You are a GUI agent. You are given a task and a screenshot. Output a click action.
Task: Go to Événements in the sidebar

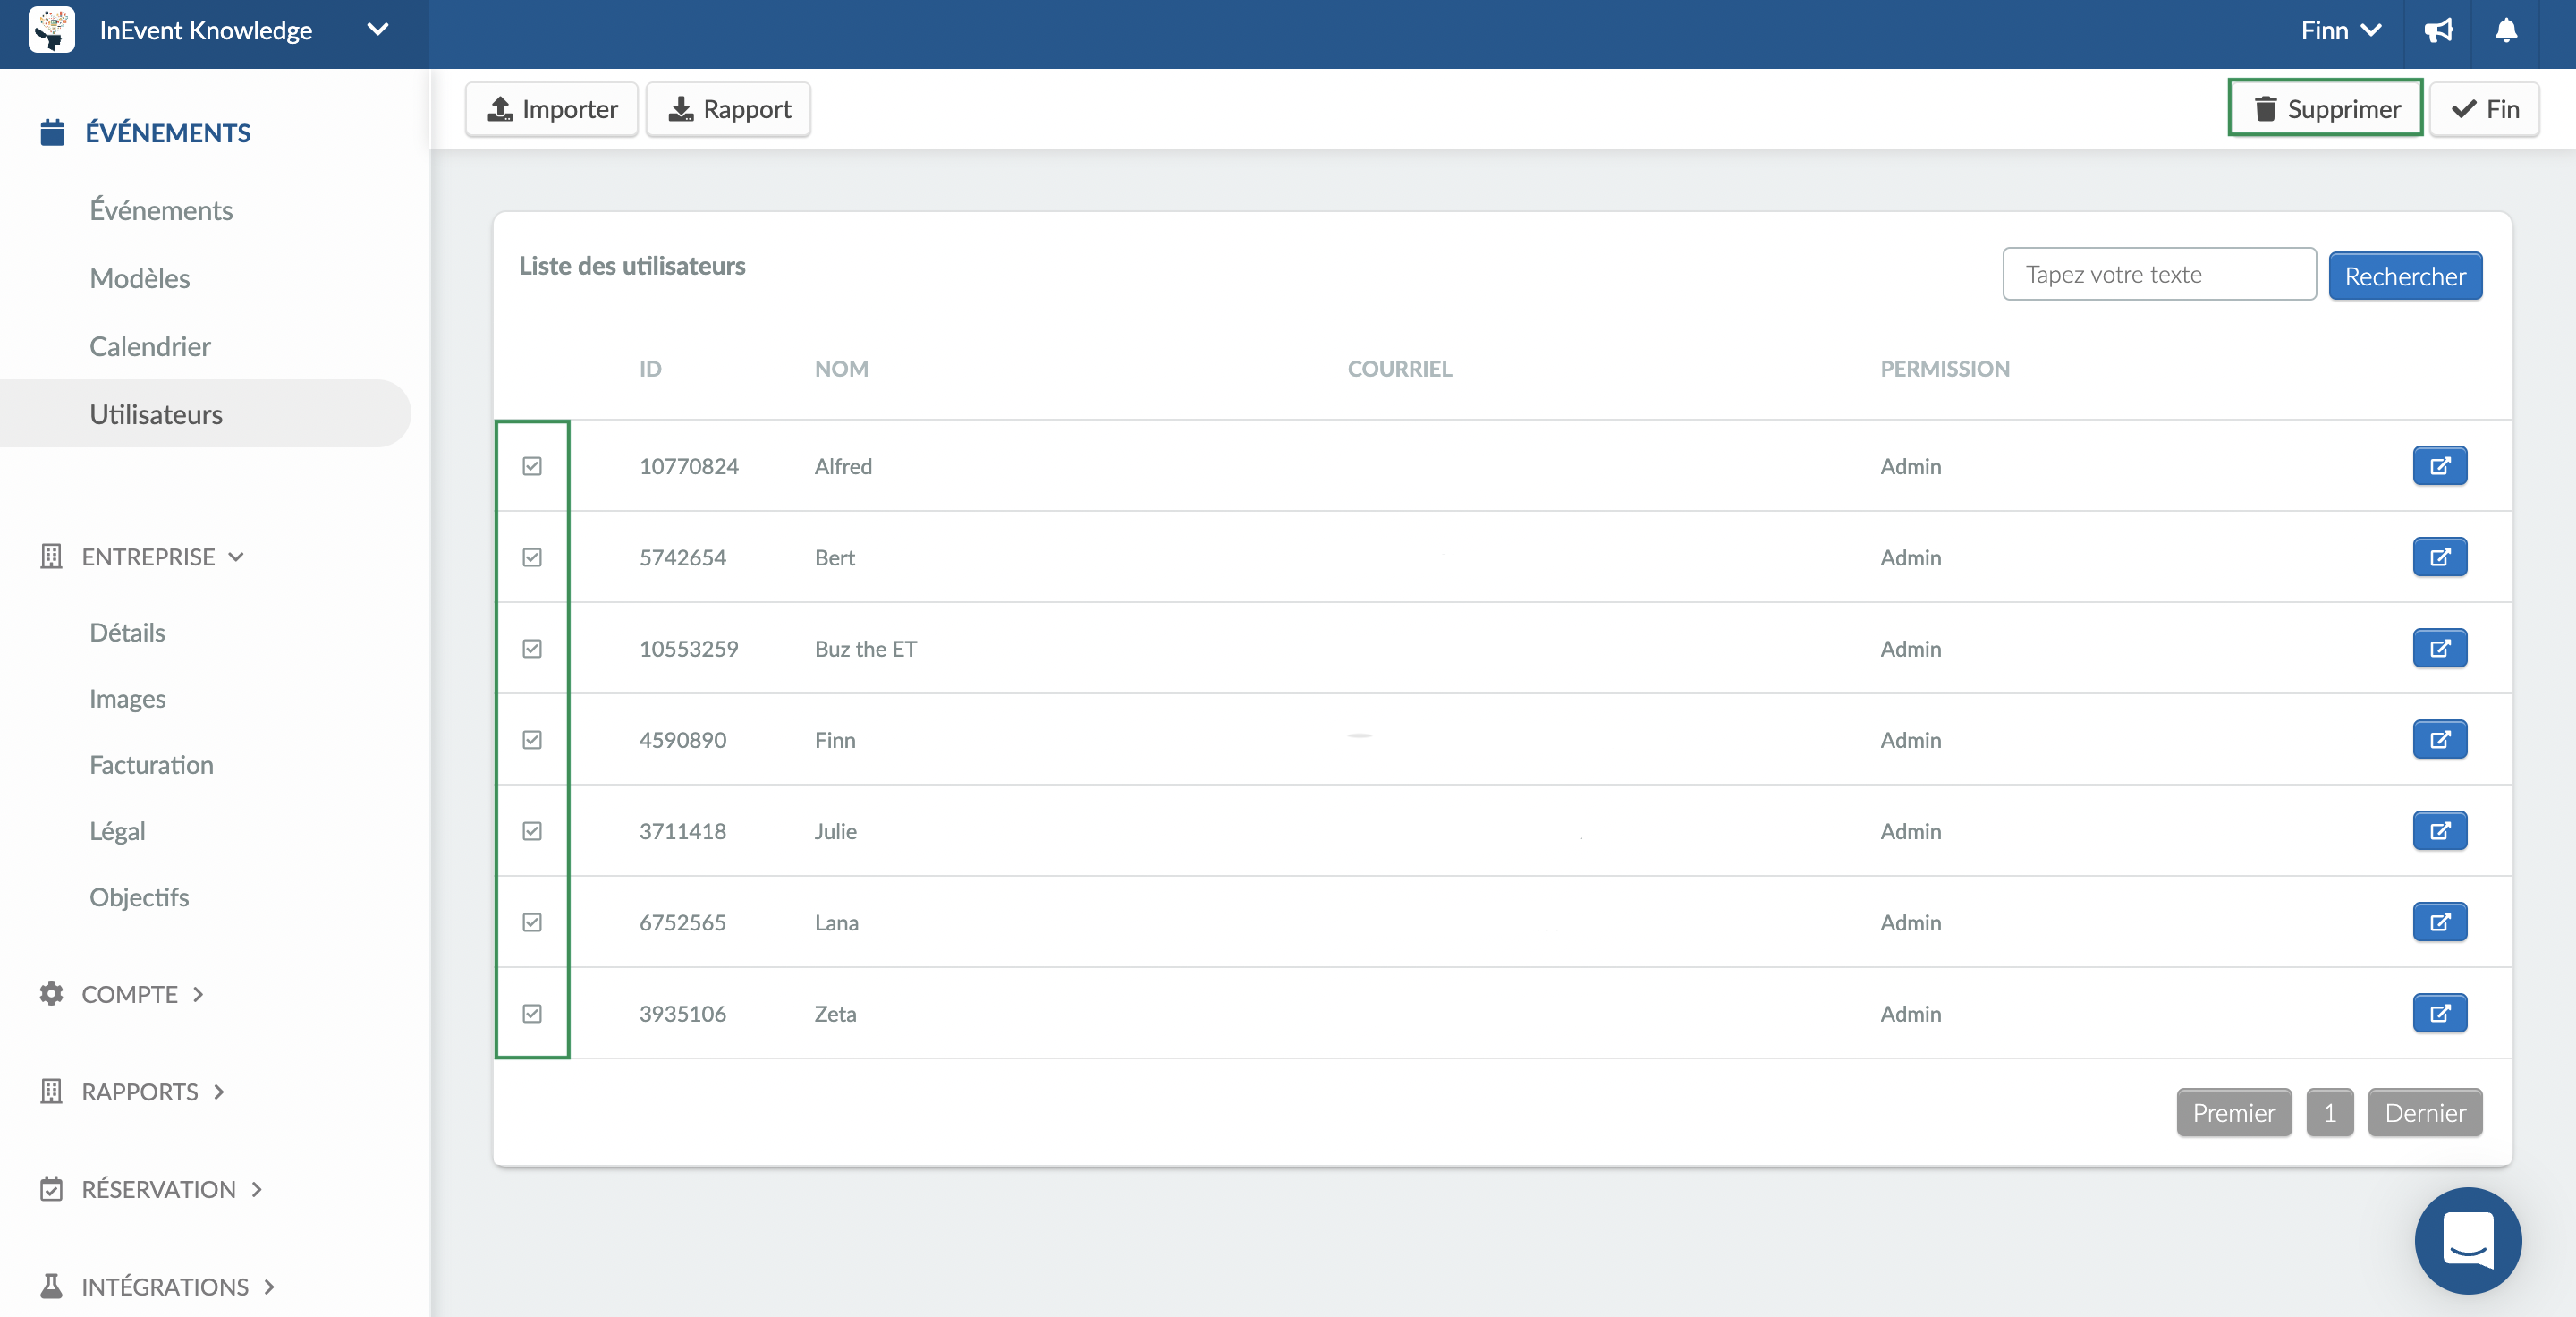tap(161, 210)
